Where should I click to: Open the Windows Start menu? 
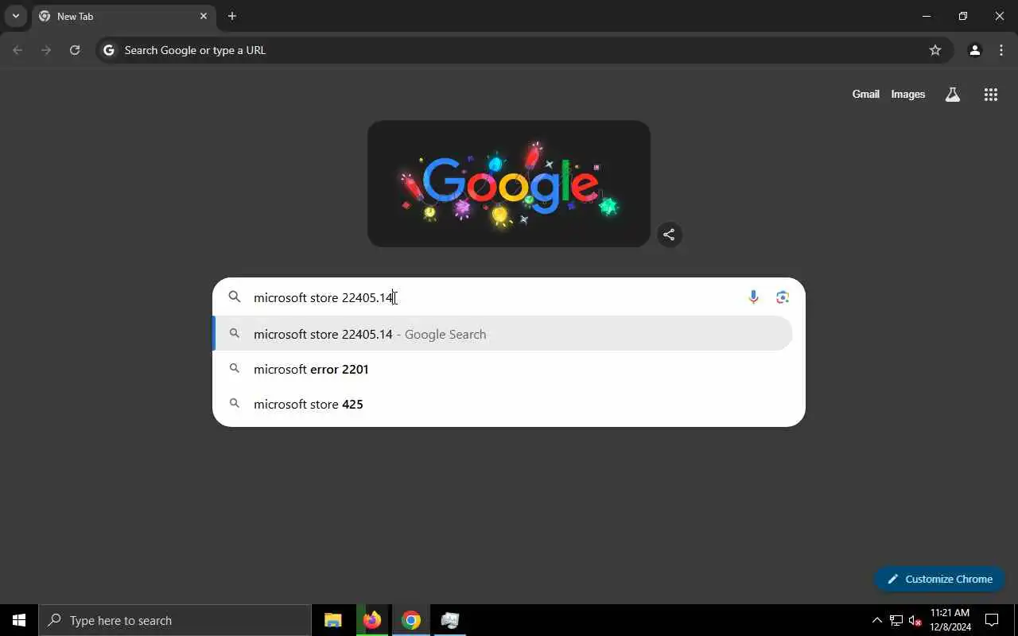[x=19, y=620]
